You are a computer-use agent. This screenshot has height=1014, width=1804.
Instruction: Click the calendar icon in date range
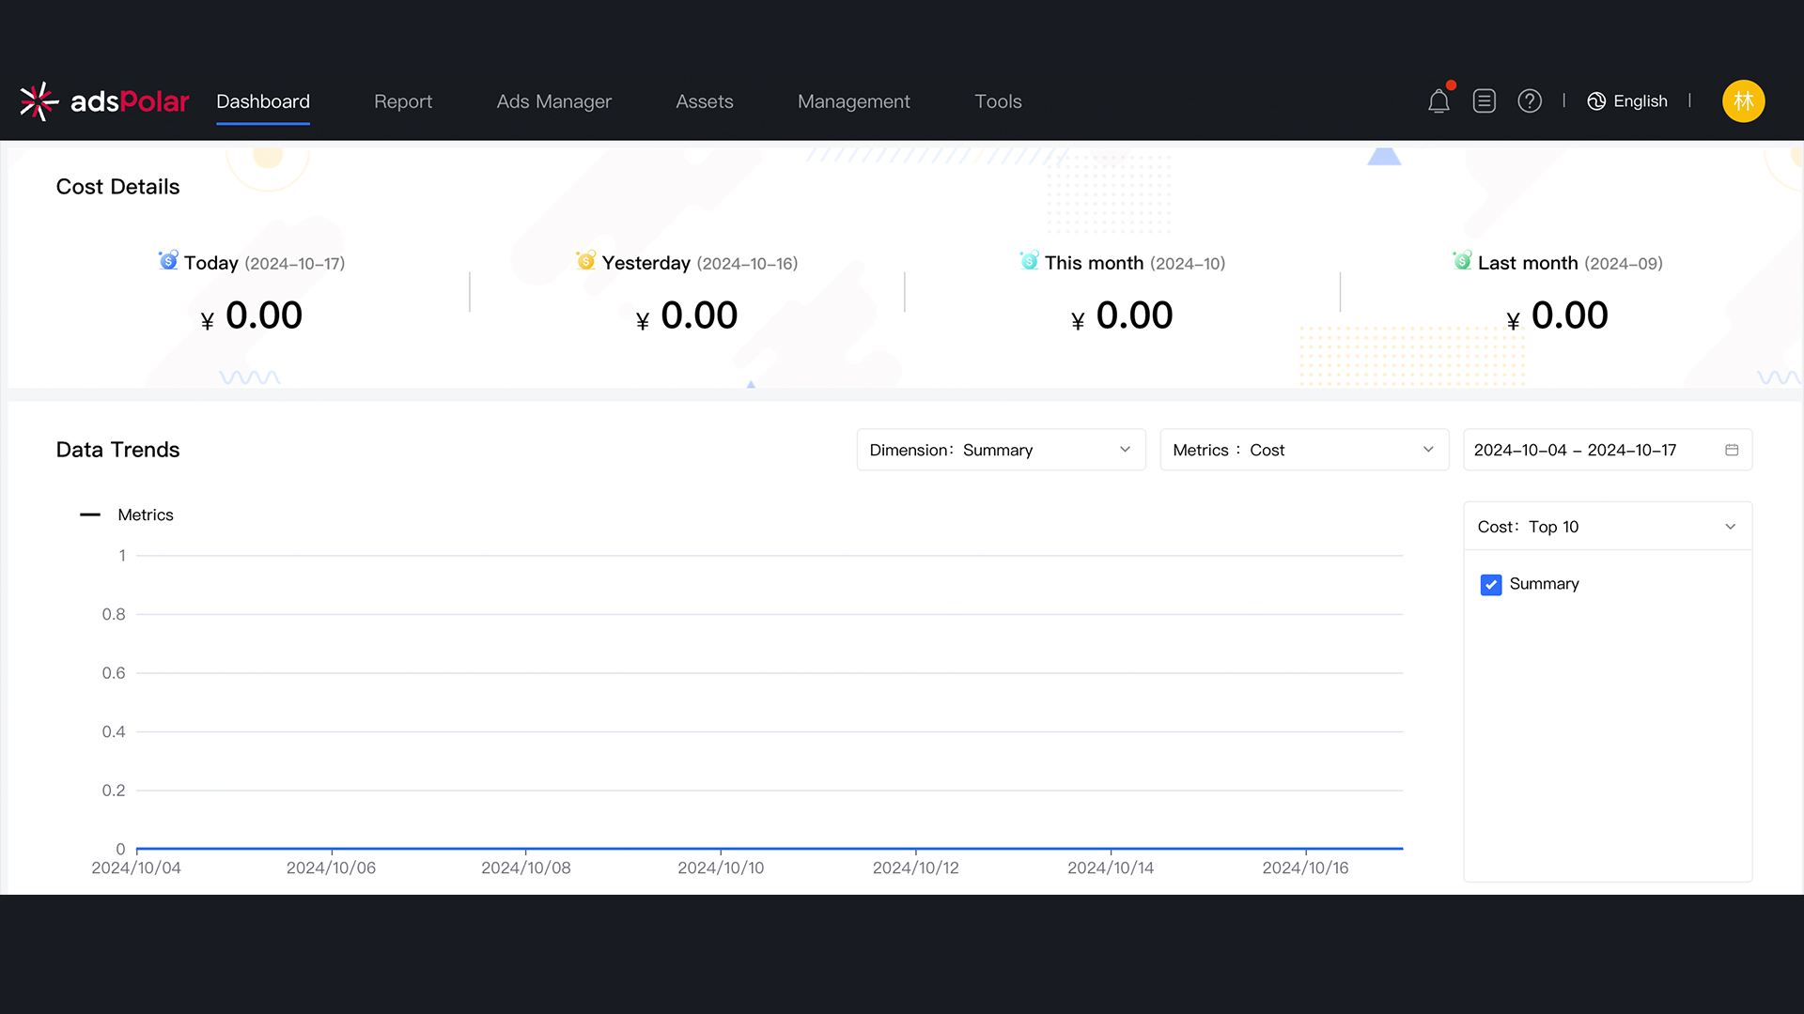pyautogui.click(x=1732, y=451)
